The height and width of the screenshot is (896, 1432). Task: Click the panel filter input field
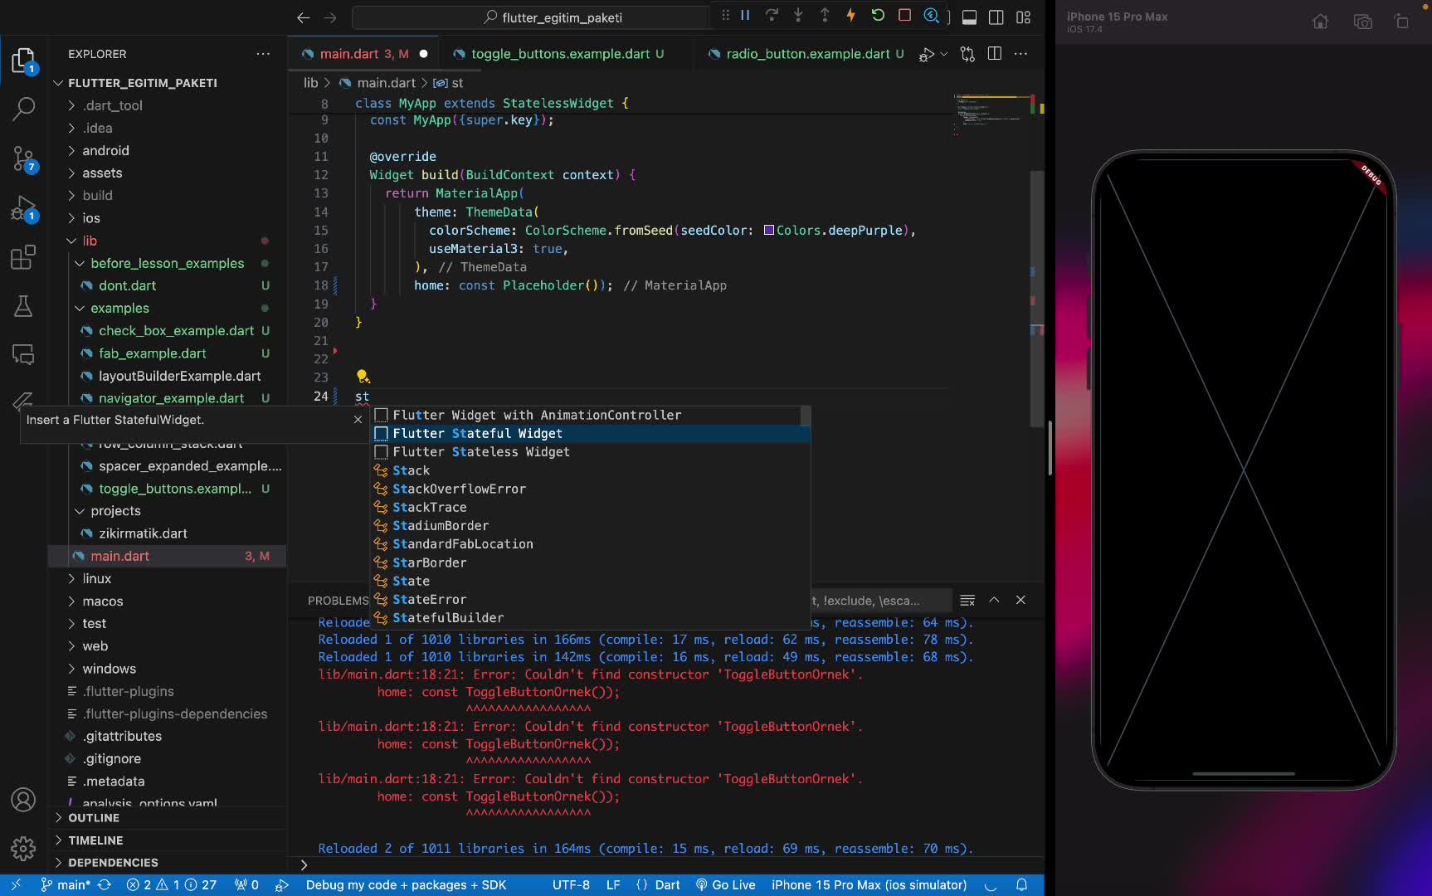pyautogui.click(x=880, y=601)
